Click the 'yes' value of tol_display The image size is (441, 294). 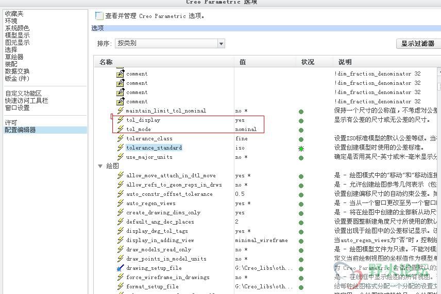[x=240, y=120]
